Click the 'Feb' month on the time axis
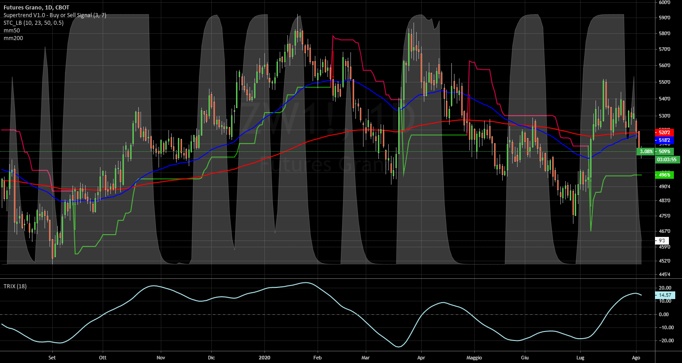The width and height of the screenshot is (682, 363). click(318, 358)
